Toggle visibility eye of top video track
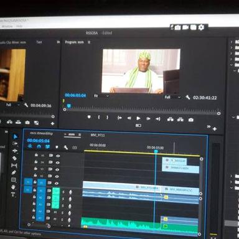Screen dimensions: 239x239 pos(58,156)
